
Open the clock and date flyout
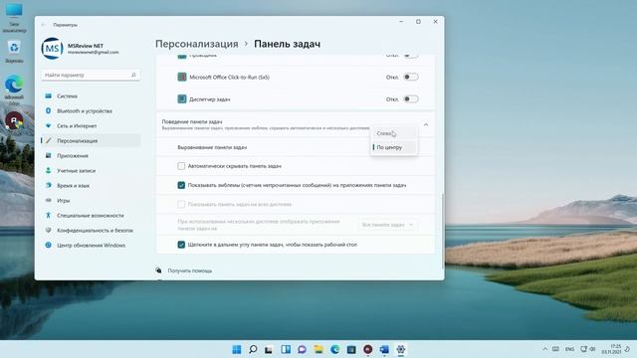tap(611, 349)
